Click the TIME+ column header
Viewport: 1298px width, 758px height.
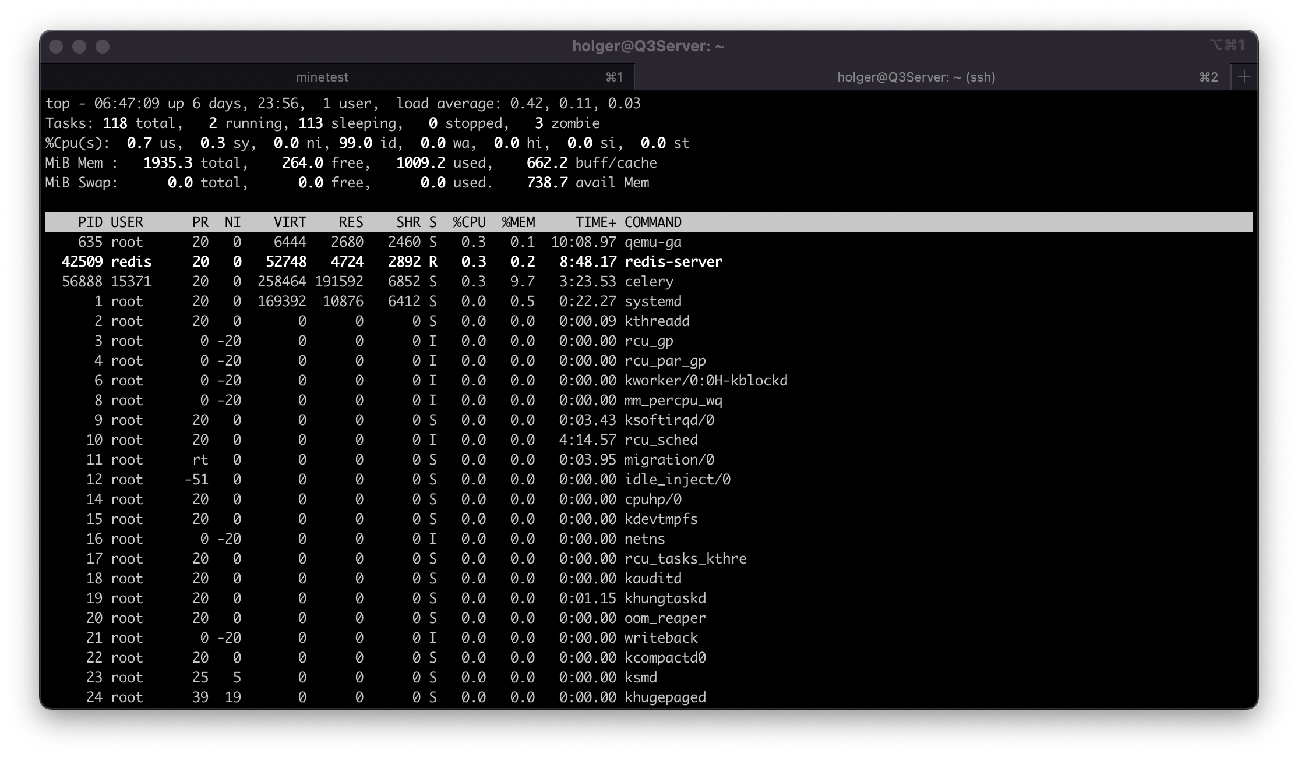pyautogui.click(x=595, y=222)
